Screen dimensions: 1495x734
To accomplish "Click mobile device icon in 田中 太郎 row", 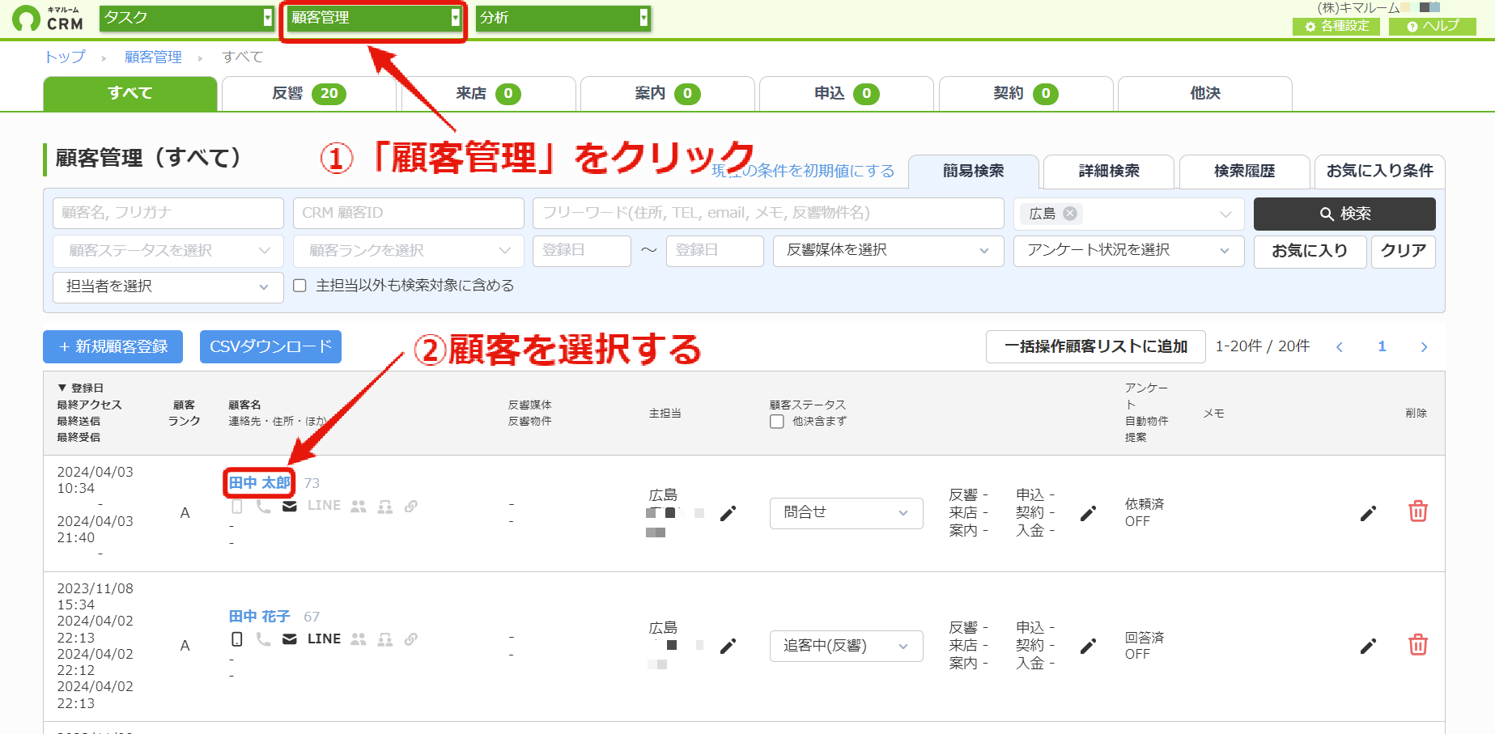I will pyautogui.click(x=237, y=507).
